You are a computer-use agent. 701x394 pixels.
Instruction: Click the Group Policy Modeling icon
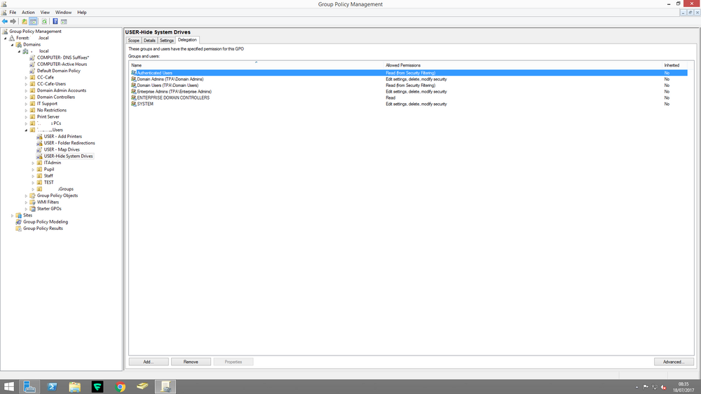coord(18,222)
